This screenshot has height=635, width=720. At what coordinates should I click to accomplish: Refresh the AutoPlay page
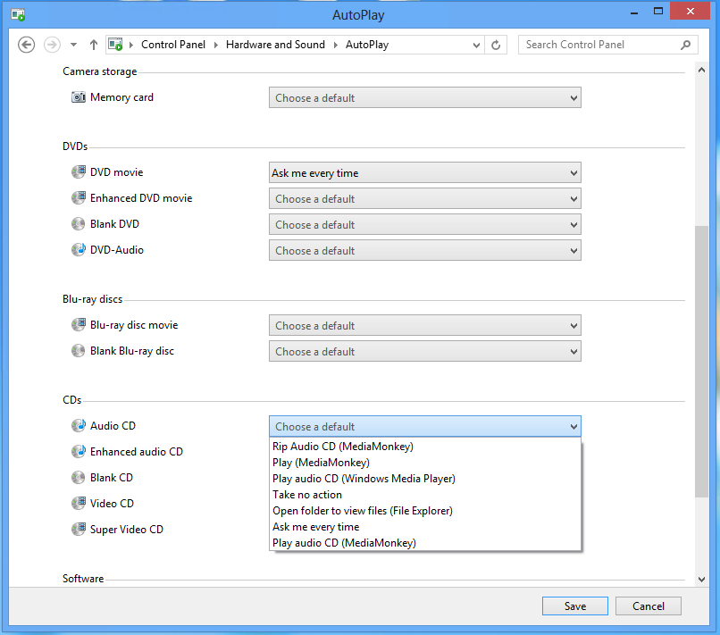[x=496, y=45]
